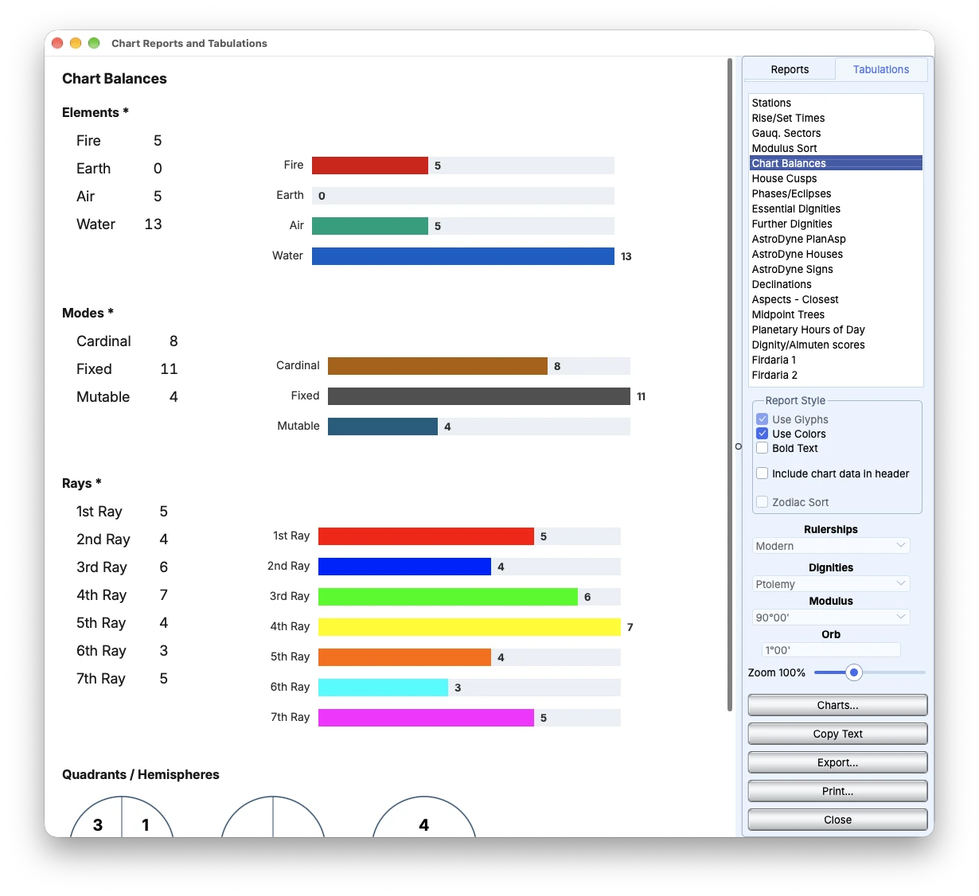The image size is (979, 896).
Task: Click the report area vertical scrollbar
Action: [730, 385]
